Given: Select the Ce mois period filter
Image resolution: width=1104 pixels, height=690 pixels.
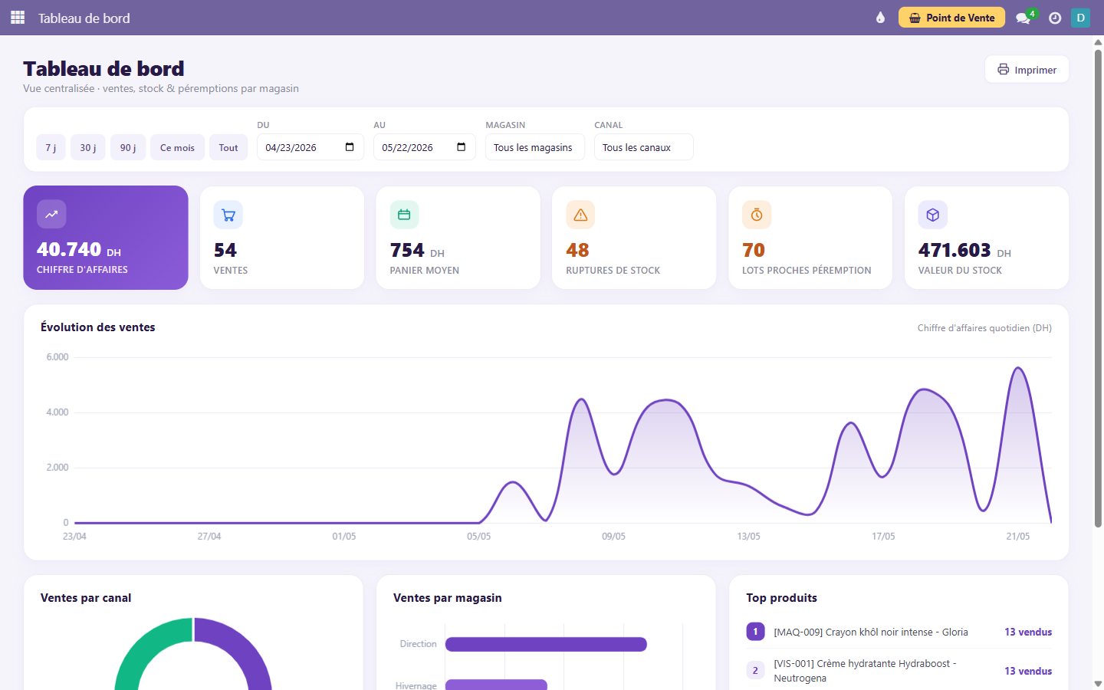Looking at the screenshot, I should (177, 147).
